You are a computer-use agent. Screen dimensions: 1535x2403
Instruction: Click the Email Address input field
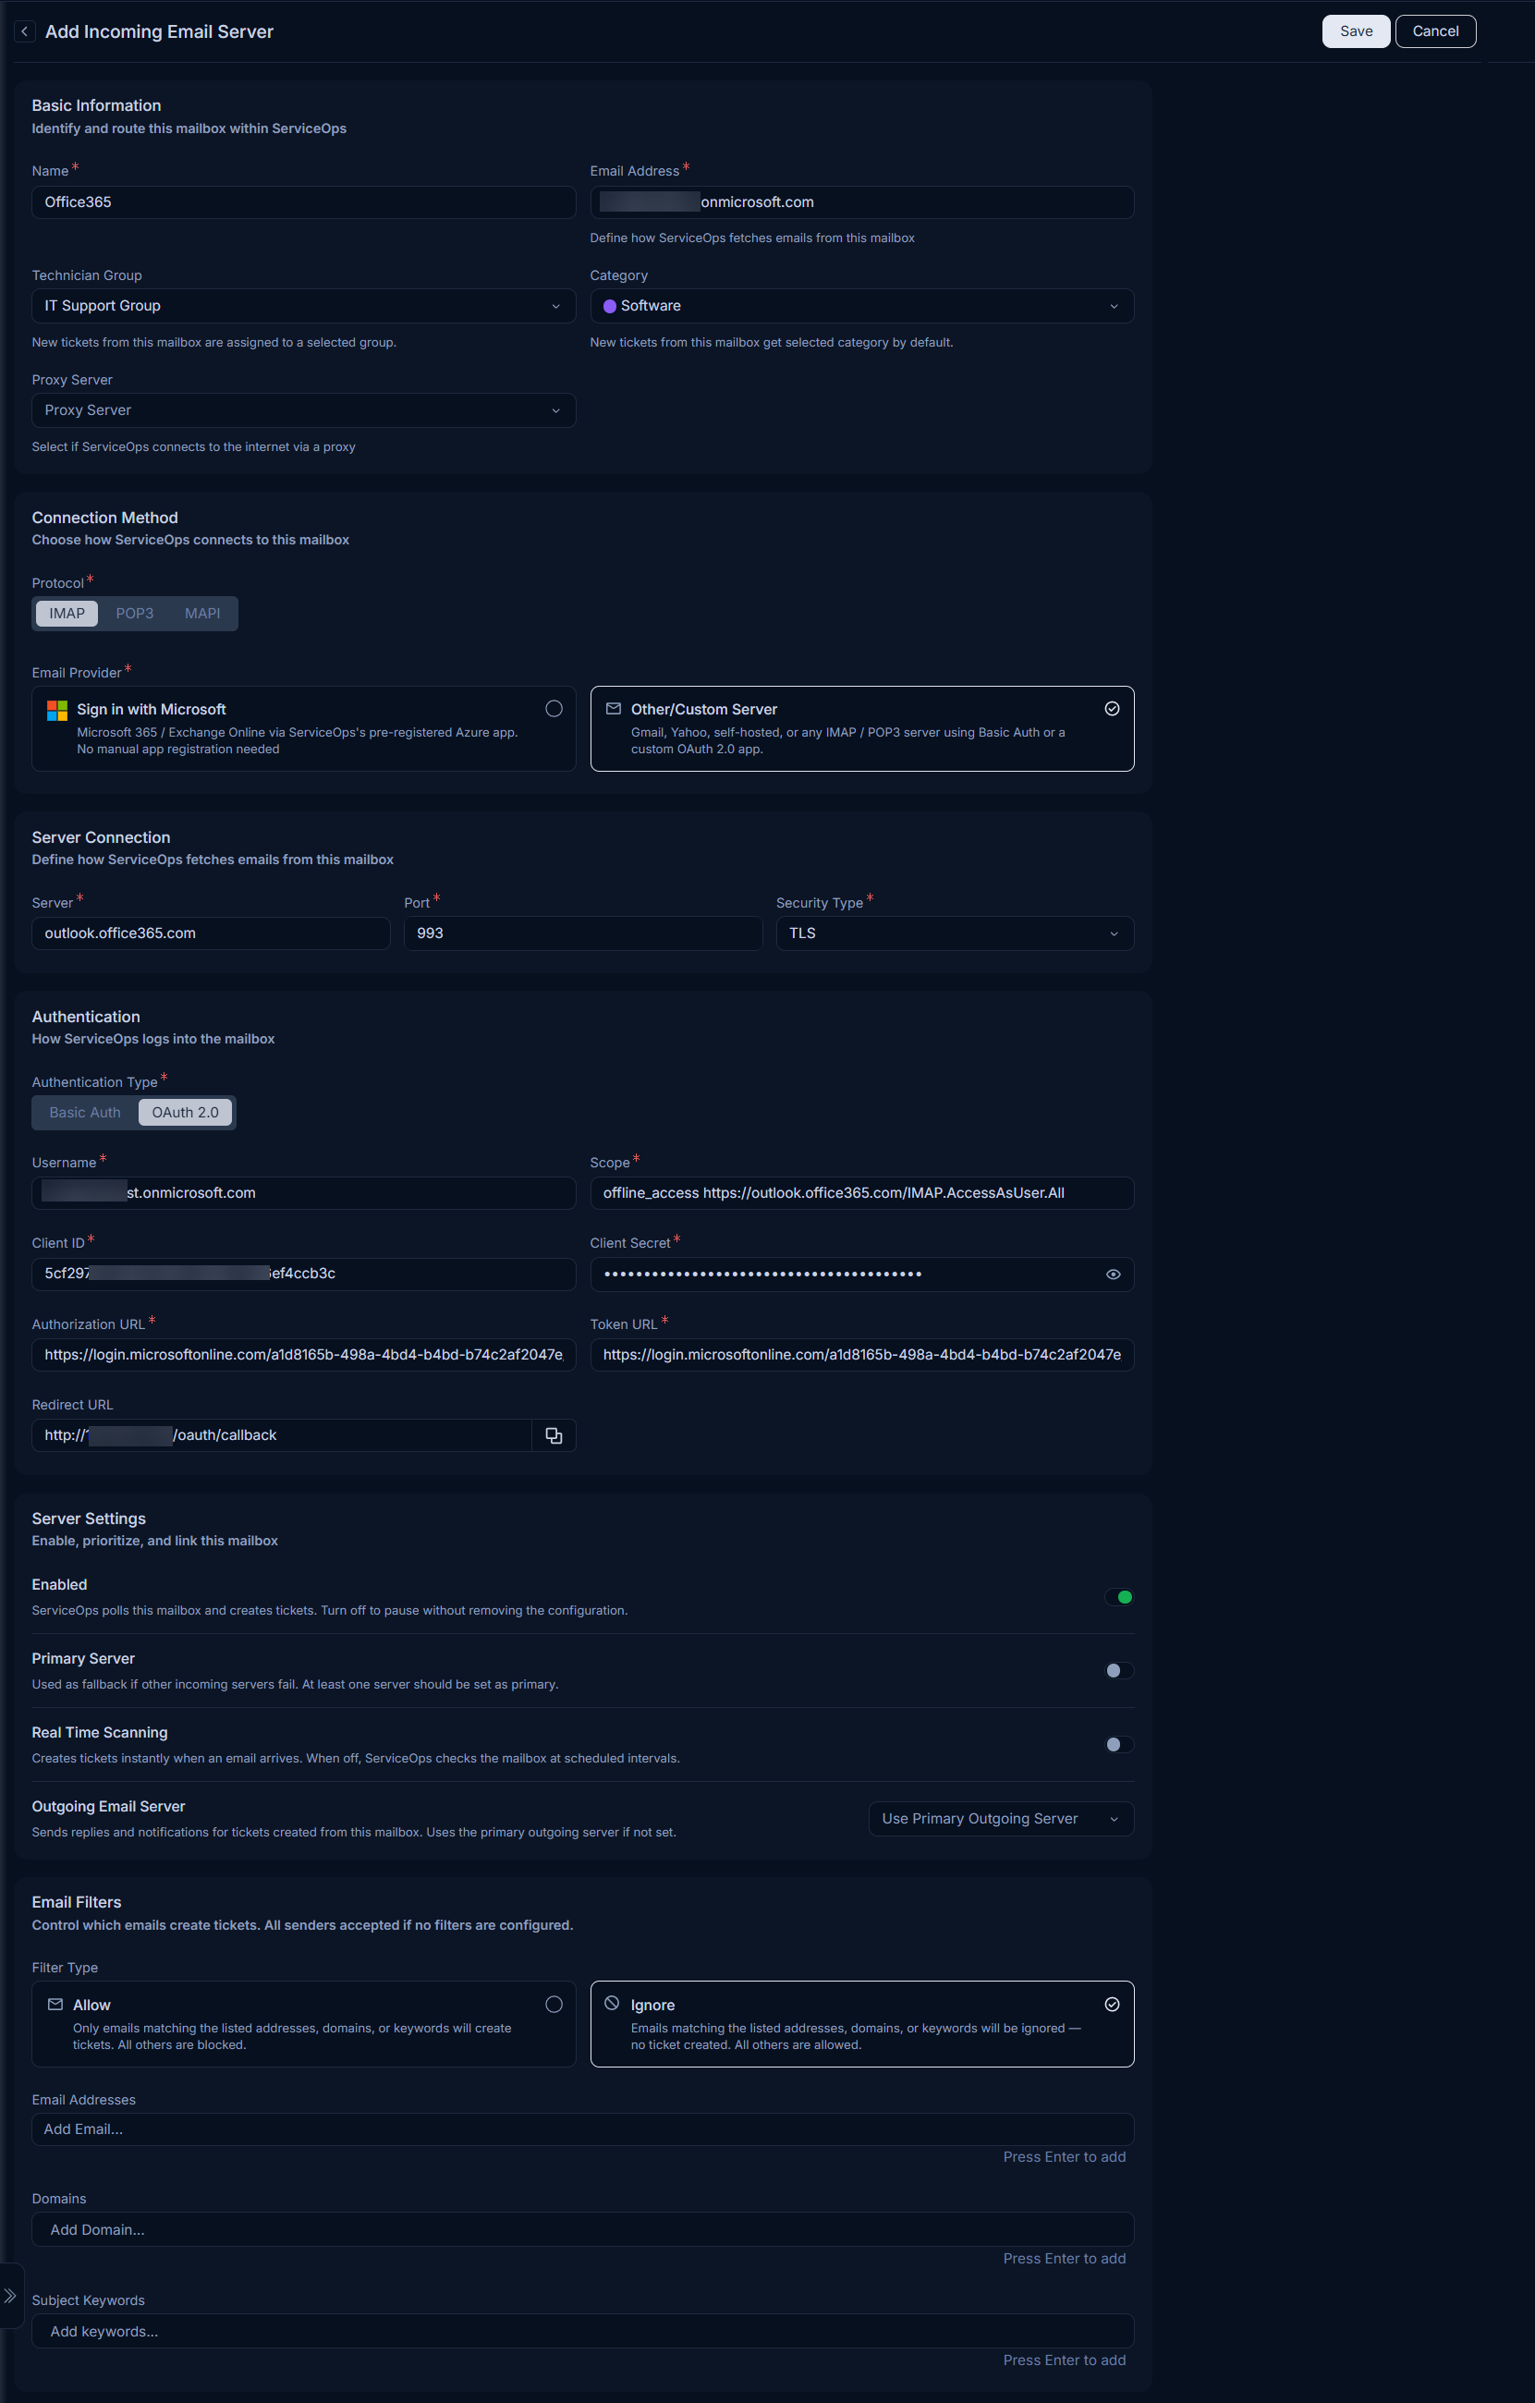[861, 202]
